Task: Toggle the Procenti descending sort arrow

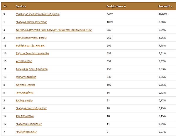Action: [x=172, y=7]
